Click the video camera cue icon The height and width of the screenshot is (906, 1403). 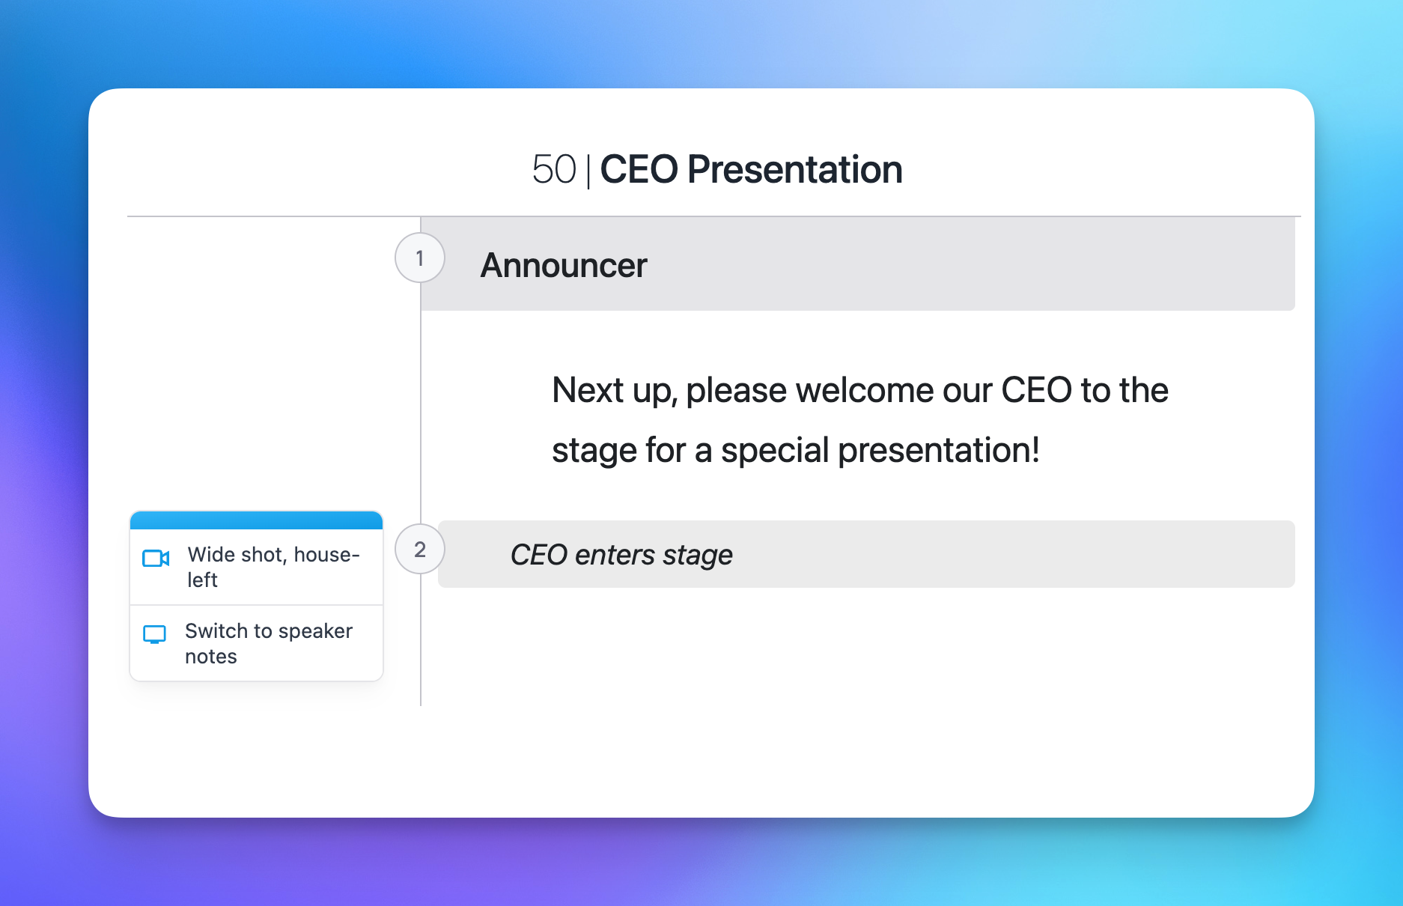coord(156,559)
